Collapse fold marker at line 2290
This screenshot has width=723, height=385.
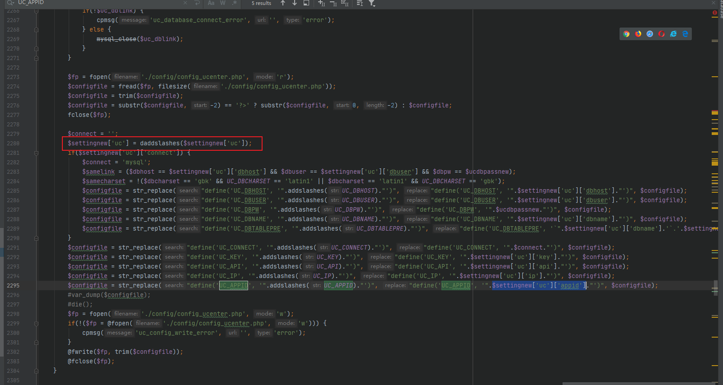36,238
